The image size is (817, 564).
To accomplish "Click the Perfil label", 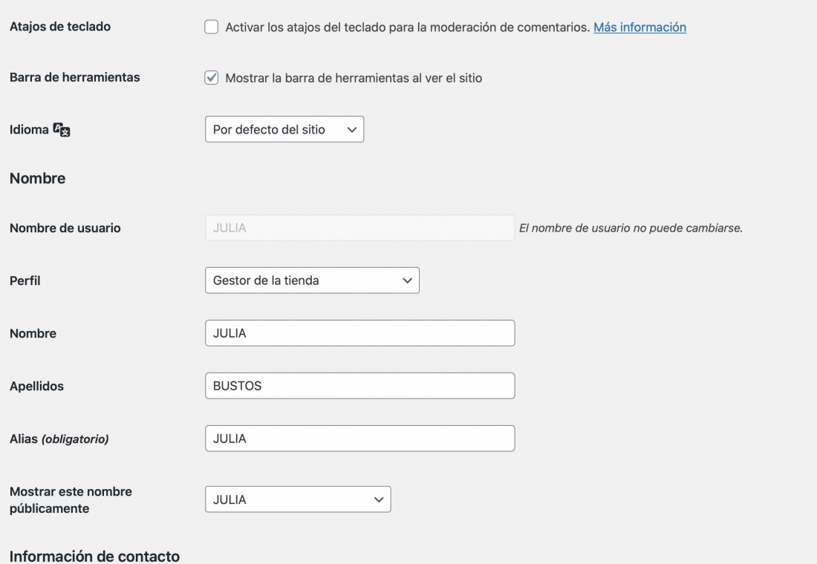I will pos(25,281).
